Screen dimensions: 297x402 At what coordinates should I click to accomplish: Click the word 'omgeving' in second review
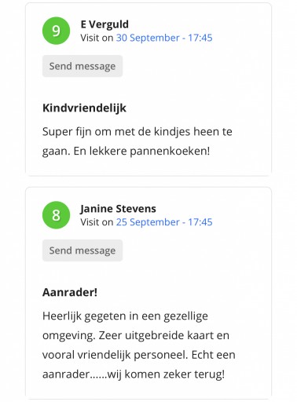[x=68, y=336]
